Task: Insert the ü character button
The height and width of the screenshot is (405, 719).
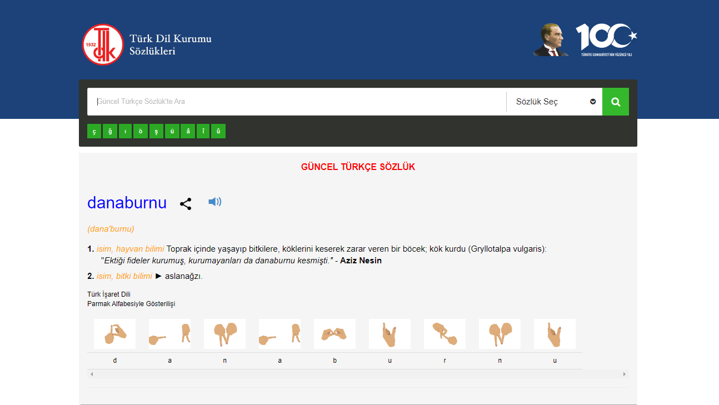Action: click(x=172, y=131)
